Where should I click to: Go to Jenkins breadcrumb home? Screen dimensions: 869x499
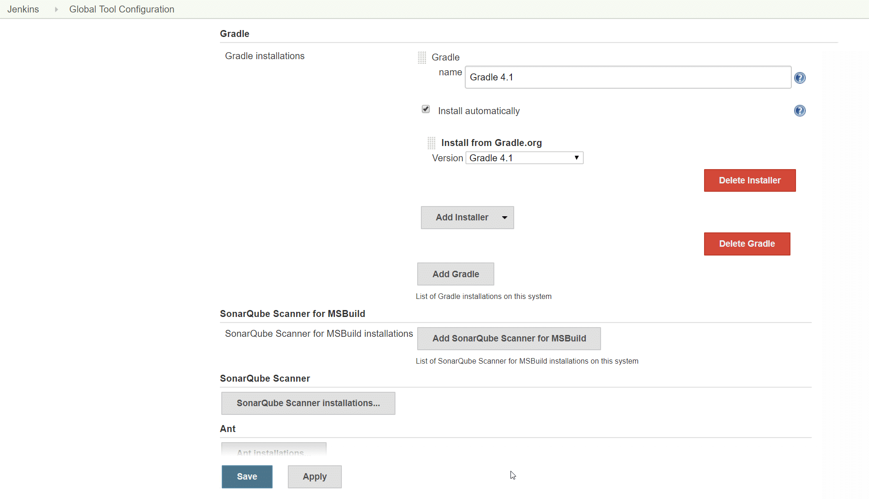23,9
